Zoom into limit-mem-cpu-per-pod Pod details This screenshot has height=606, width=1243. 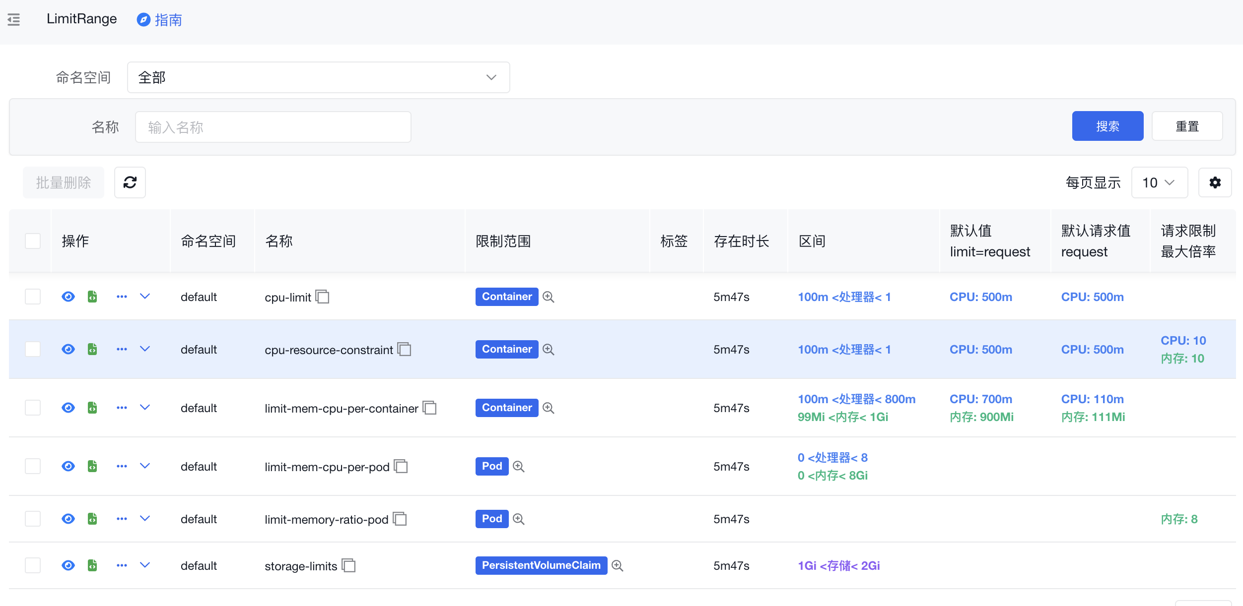click(x=519, y=466)
